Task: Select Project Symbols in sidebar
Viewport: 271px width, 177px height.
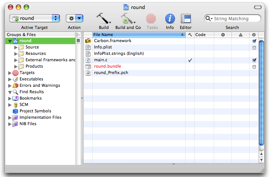Action: coord(35,111)
